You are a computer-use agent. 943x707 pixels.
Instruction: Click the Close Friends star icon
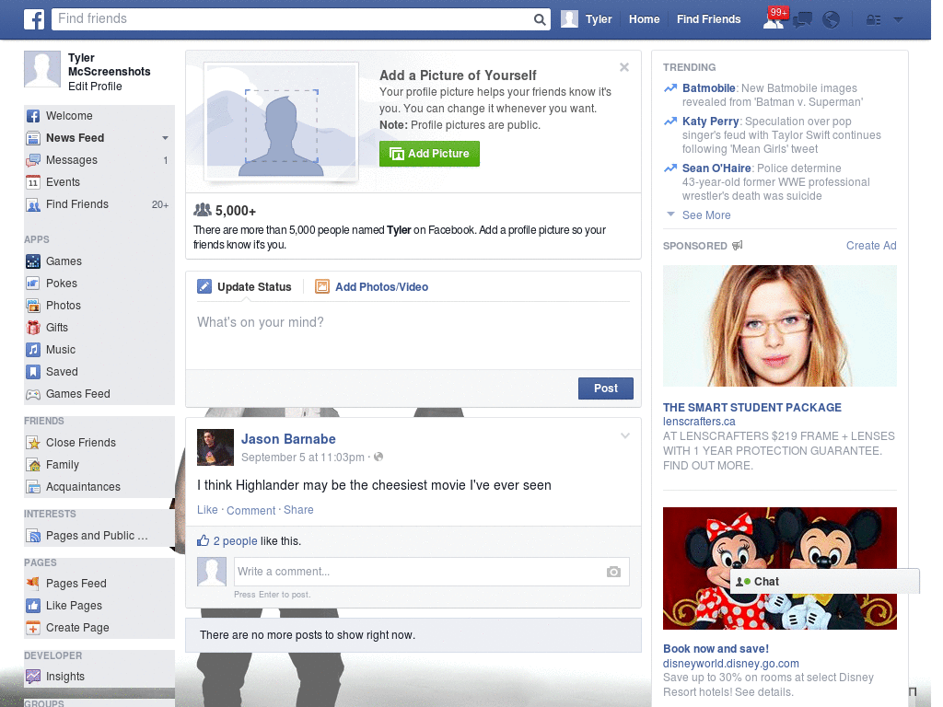click(33, 443)
